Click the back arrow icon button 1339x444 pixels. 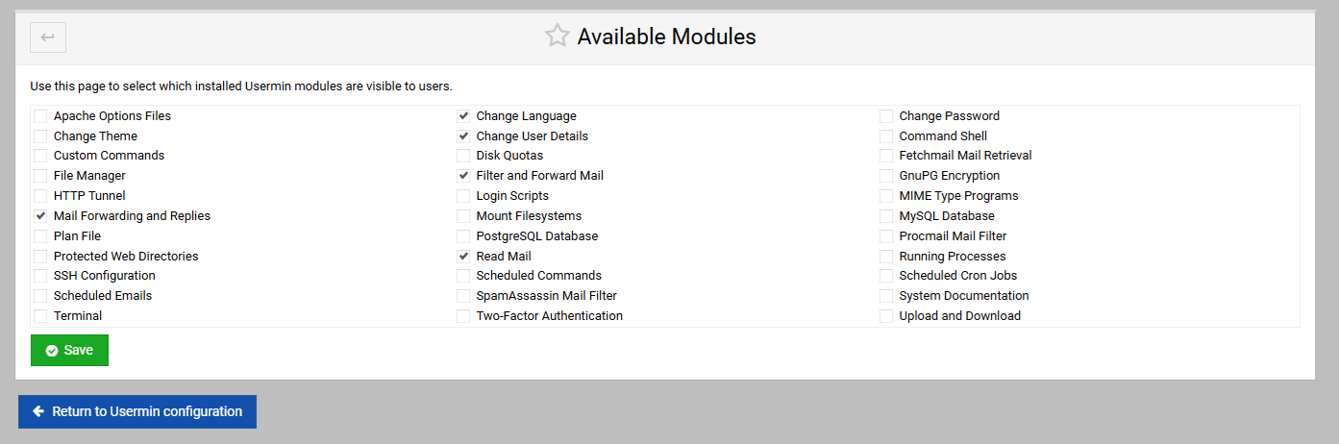click(x=48, y=37)
